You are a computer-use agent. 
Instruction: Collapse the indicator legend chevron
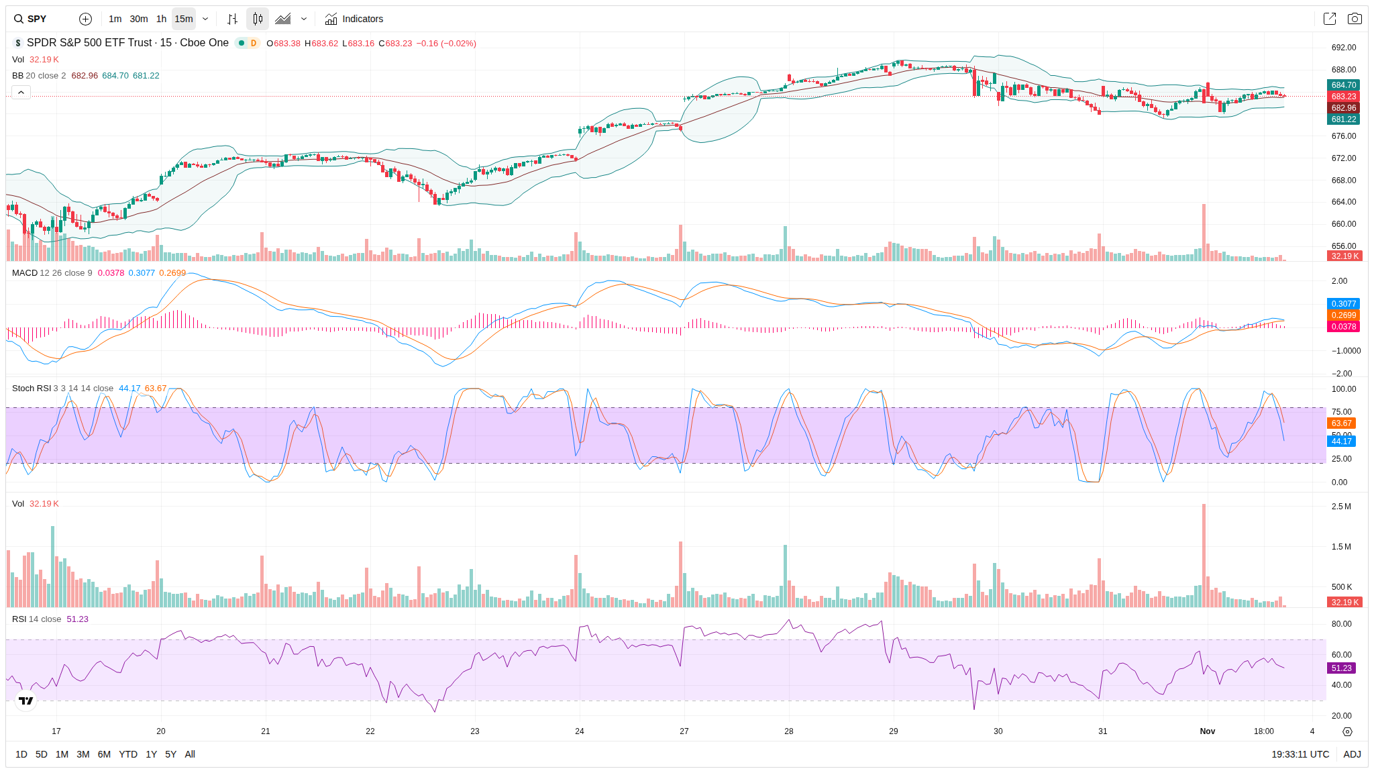[x=21, y=92]
